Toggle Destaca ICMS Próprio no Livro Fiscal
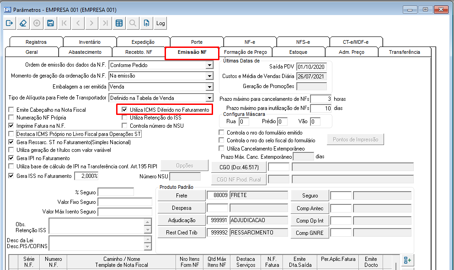454x270 pixels. (11, 134)
